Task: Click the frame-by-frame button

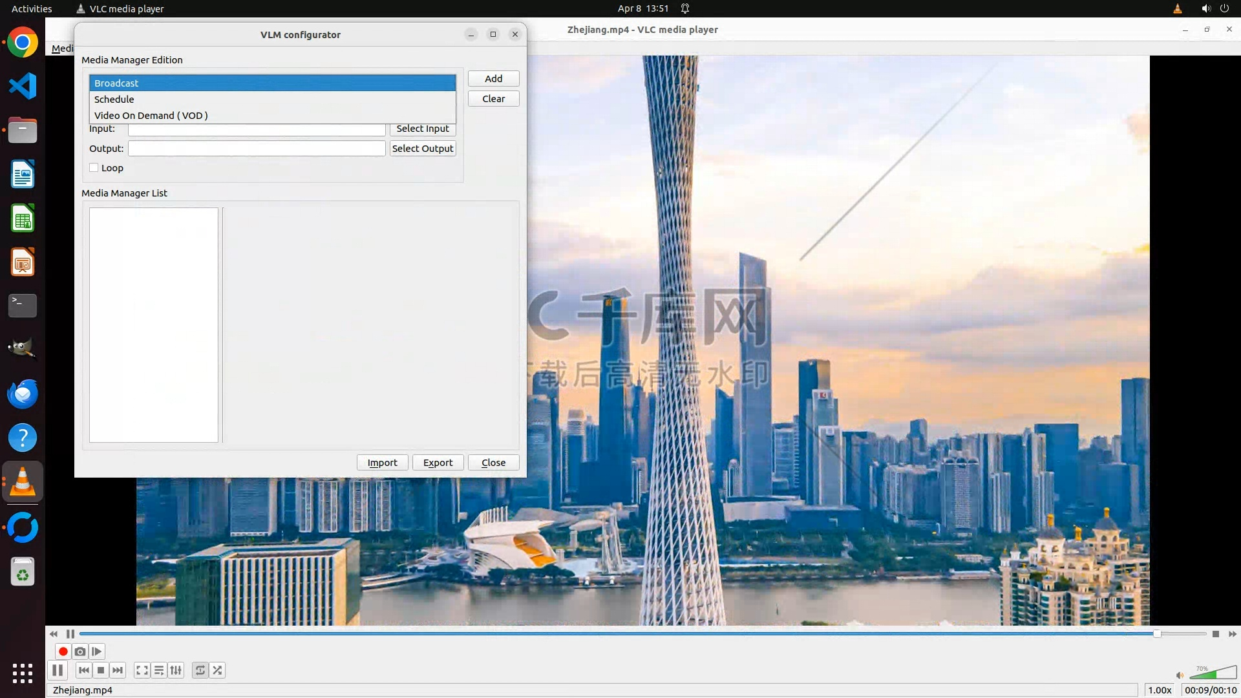Action: tap(97, 651)
